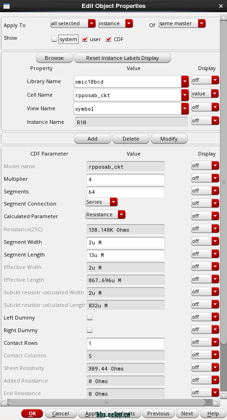The image size is (227, 420).
Task: Click the vertical scrollbar thumb
Action: point(224,182)
